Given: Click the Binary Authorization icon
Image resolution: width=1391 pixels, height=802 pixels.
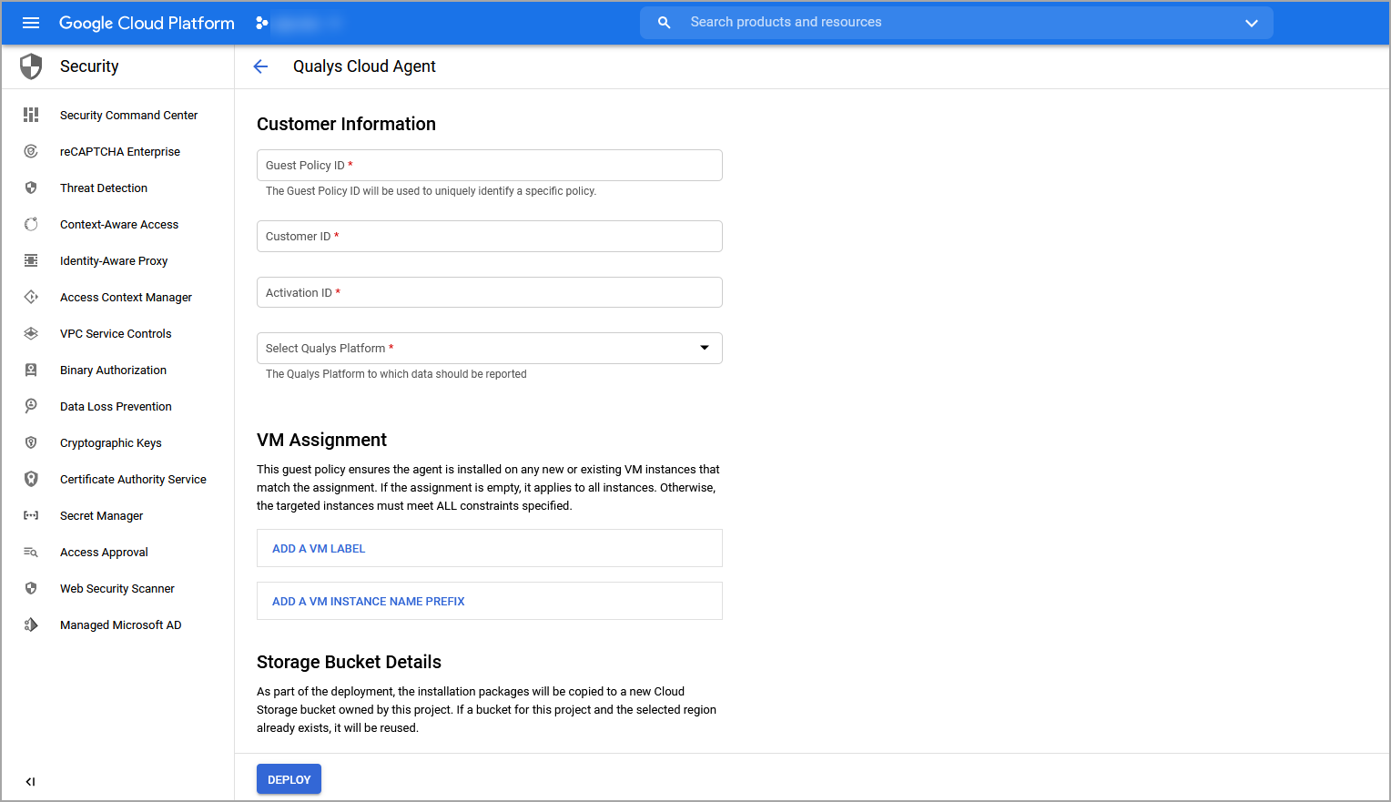Looking at the screenshot, I should click(31, 370).
